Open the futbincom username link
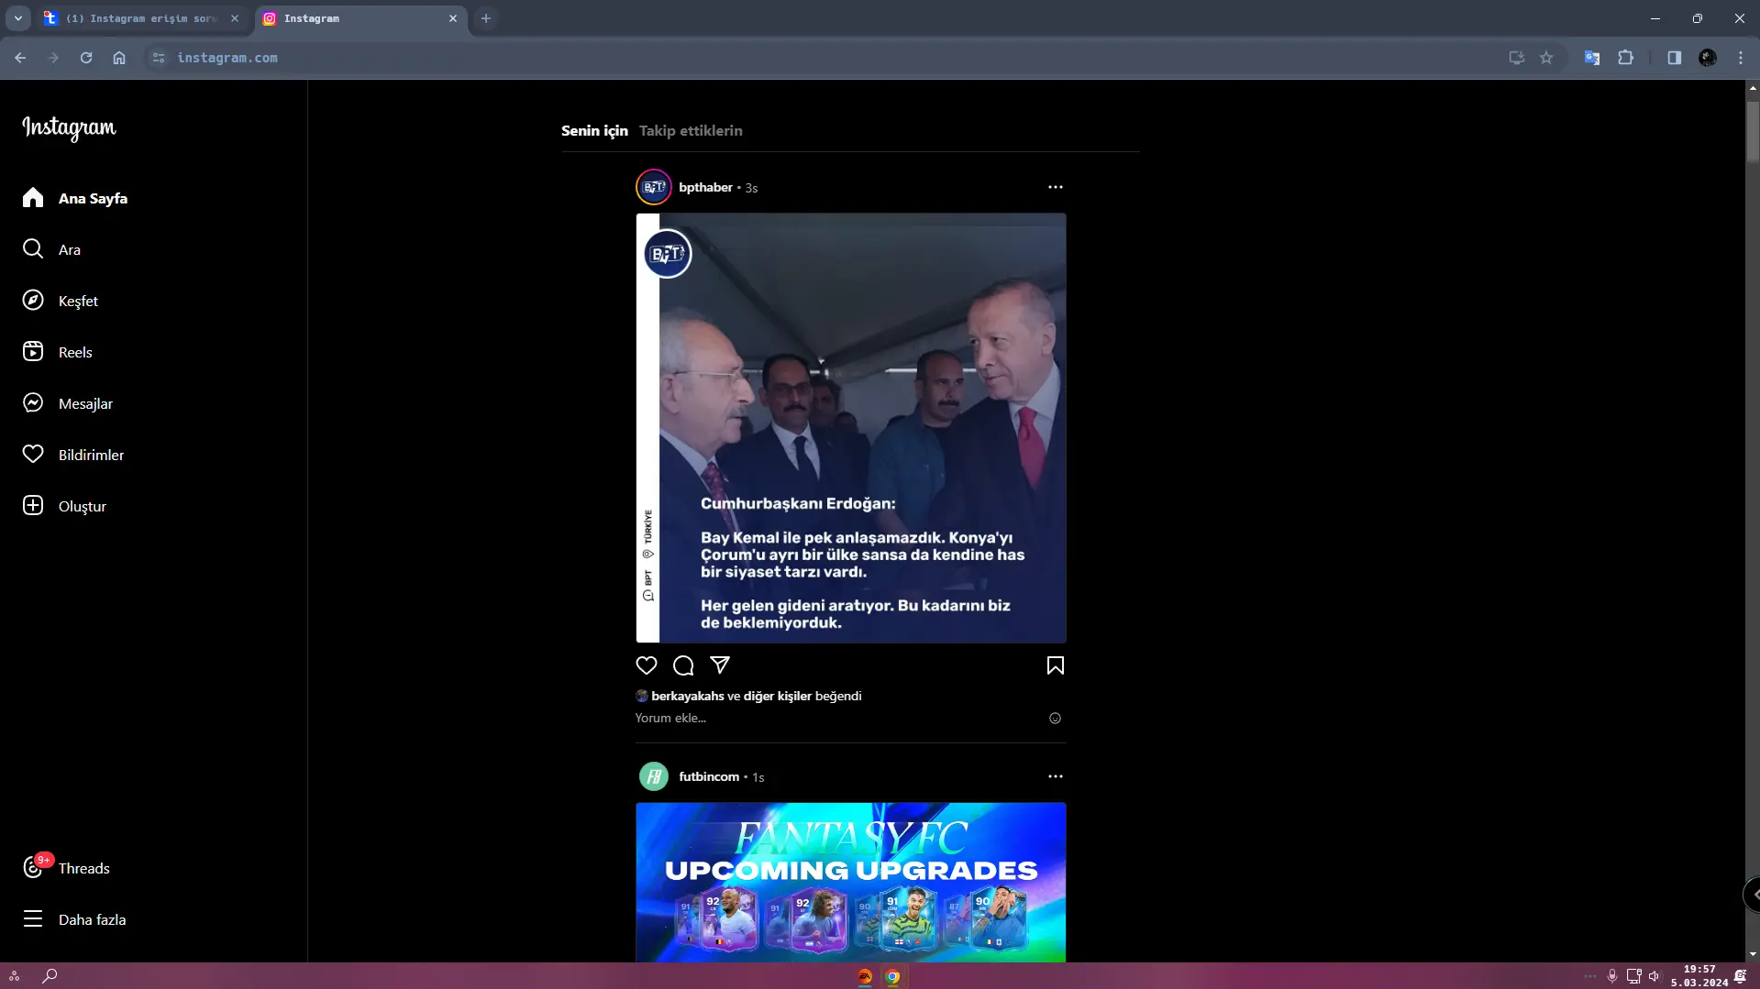 tap(709, 776)
